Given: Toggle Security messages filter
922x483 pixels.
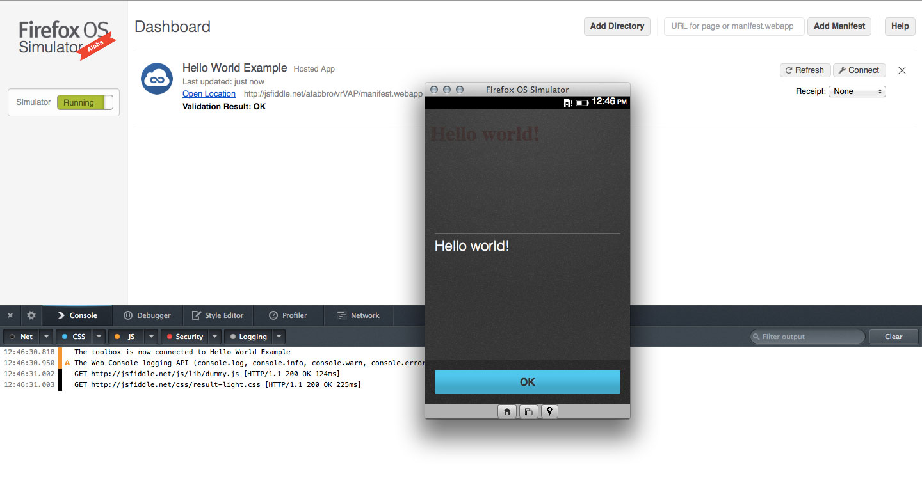Looking at the screenshot, I should [x=184, y=337].
